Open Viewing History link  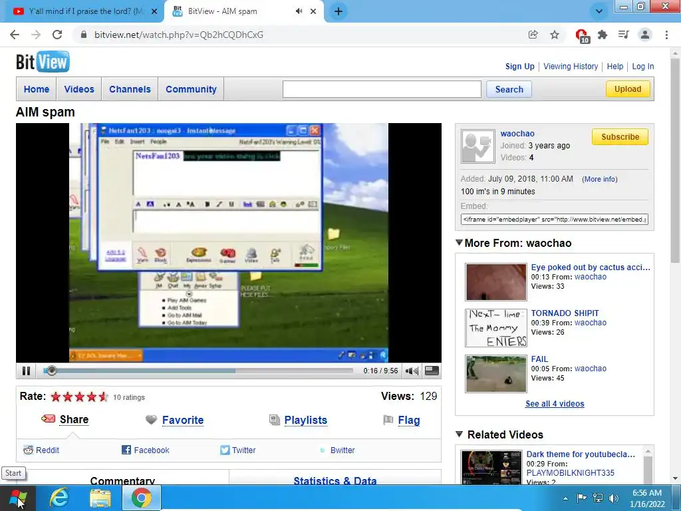pyautogui.click(x=571, y=67)
